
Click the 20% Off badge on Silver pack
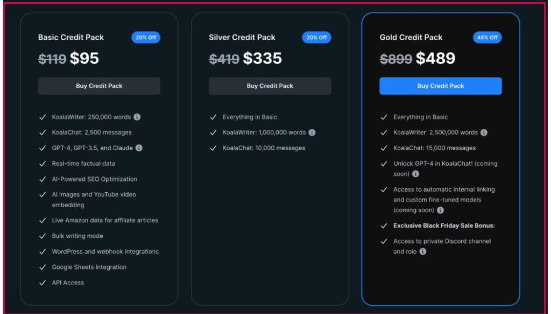coord(316,38)
